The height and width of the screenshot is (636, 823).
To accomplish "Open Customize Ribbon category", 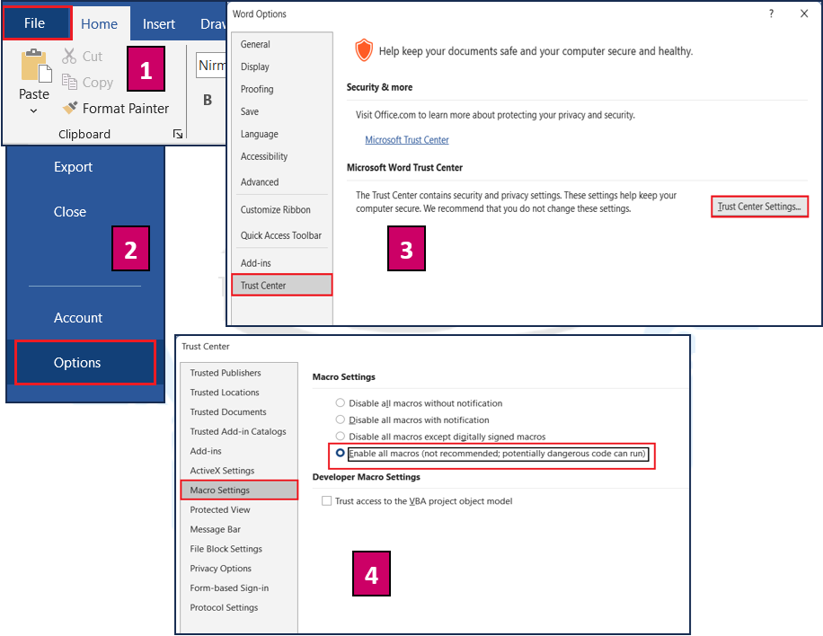I will [282, 210].
